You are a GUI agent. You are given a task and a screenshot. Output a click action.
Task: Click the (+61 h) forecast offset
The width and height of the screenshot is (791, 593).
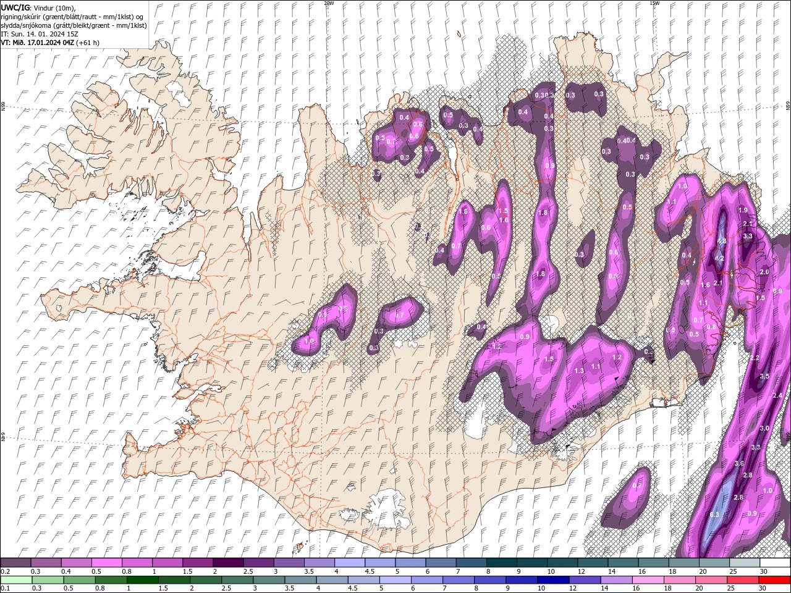[88, 43]
